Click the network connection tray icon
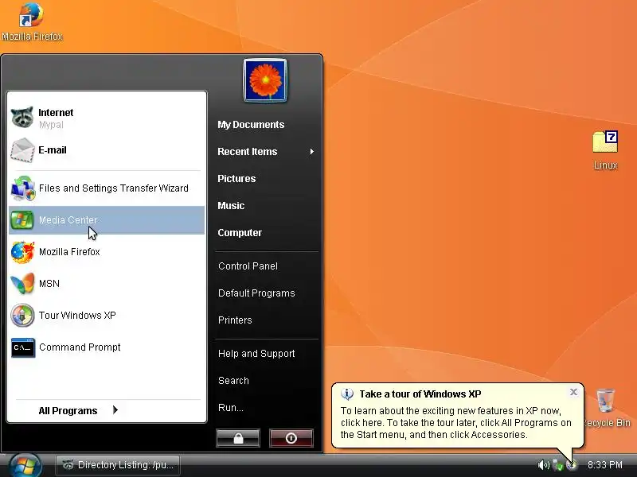The width and height of the screenshot is (637, 477). tap(558, 465)
